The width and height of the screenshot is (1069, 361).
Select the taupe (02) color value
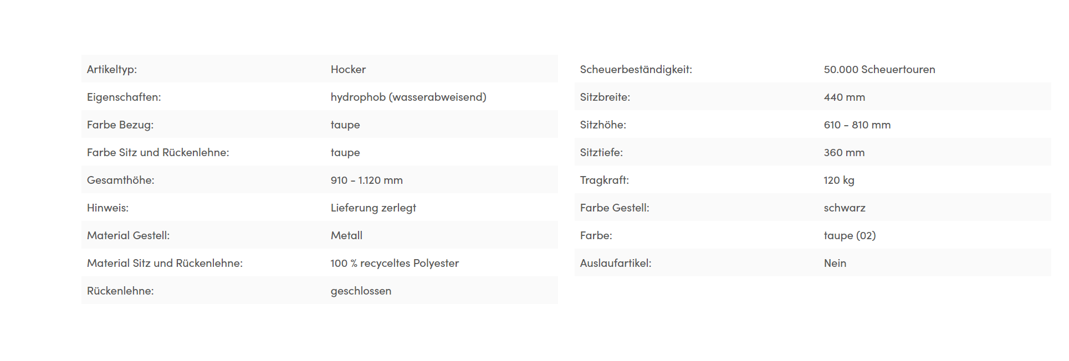850,236
